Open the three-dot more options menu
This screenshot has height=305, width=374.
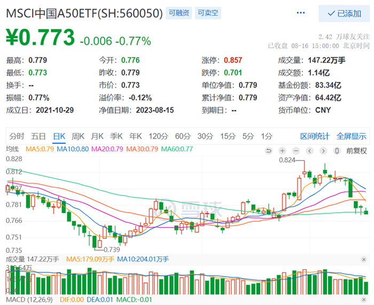coord(300,13)
